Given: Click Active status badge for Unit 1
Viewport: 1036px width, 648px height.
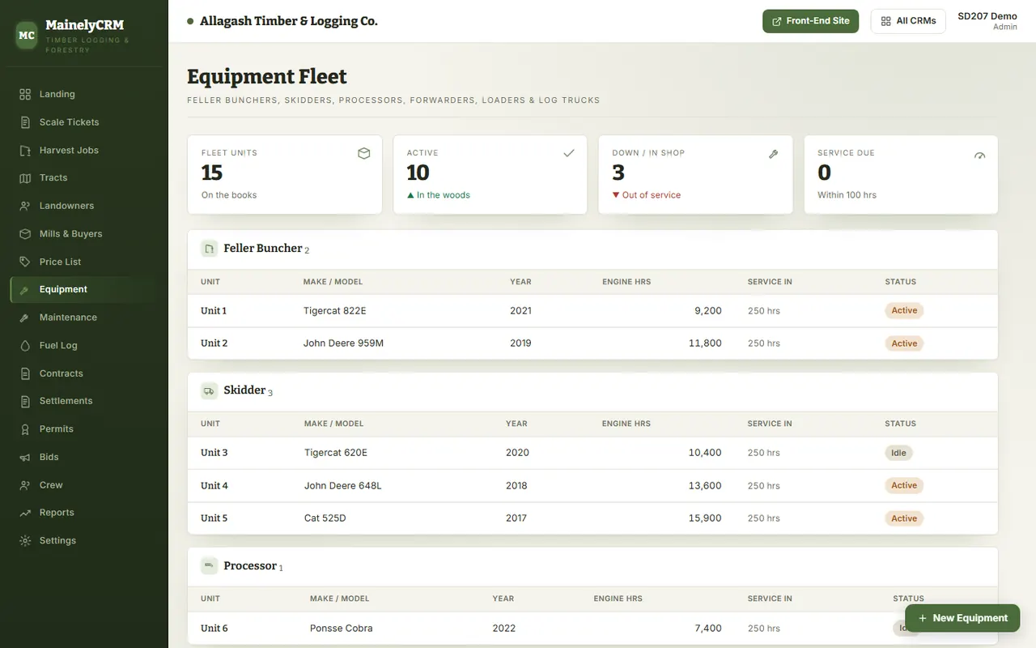Looking at the screenshot, I should (x=904, y=311).
